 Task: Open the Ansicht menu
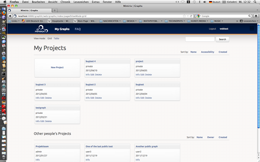point(53,2)
